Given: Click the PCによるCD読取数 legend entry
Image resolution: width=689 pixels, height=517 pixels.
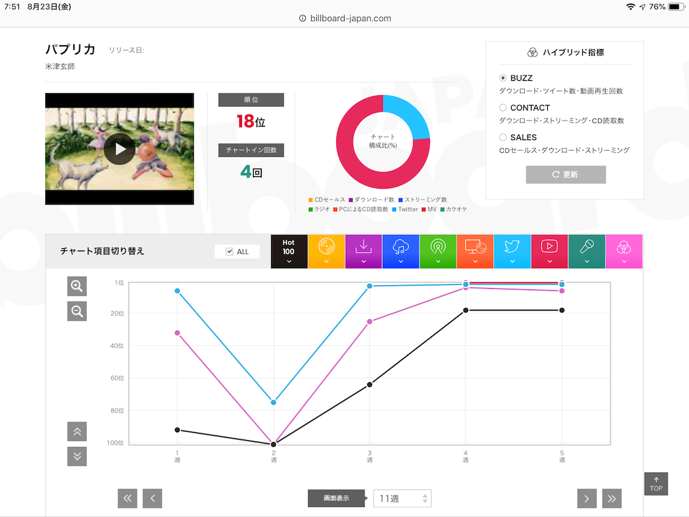Looking at the screenshot, I should [x=361, y=209].
